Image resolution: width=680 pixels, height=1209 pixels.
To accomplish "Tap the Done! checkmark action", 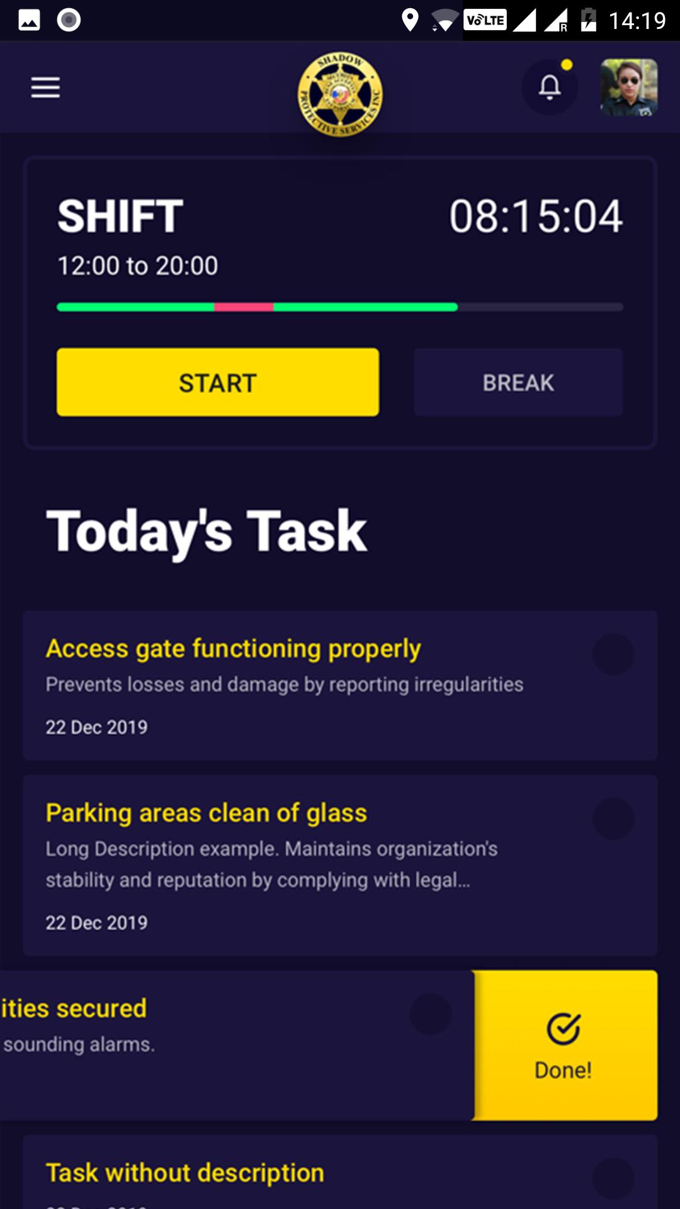I will pos(564,1045).
